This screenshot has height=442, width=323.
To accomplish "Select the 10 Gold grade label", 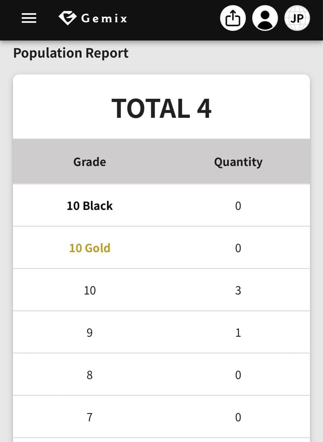I will [x=90, y=248].
